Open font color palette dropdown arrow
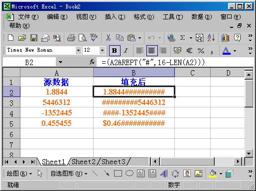 pyautogui.click(x=235, y=51)
